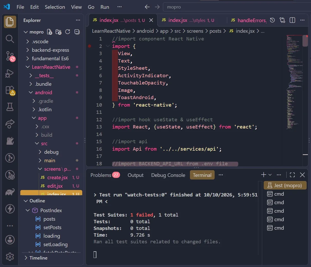Click the open changes compare icon
This screenshot has width=311, height=267.
pyautogui.click(x=282, y=20)
